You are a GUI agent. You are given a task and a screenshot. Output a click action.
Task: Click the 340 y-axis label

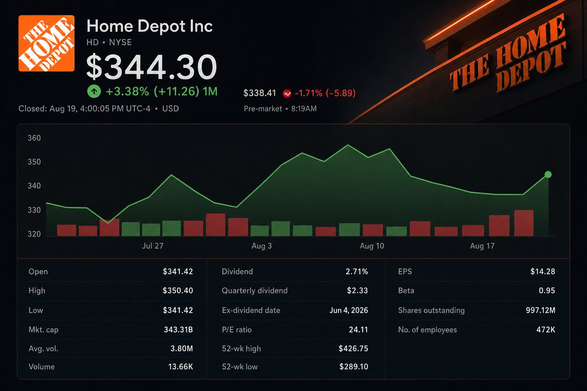pyautogui.click(x=34, y=186)
